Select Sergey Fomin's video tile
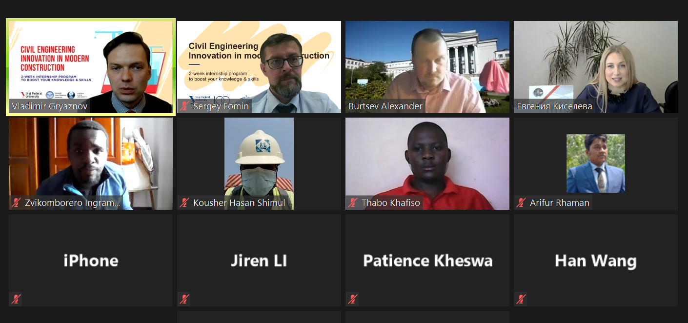 [259, 67]
